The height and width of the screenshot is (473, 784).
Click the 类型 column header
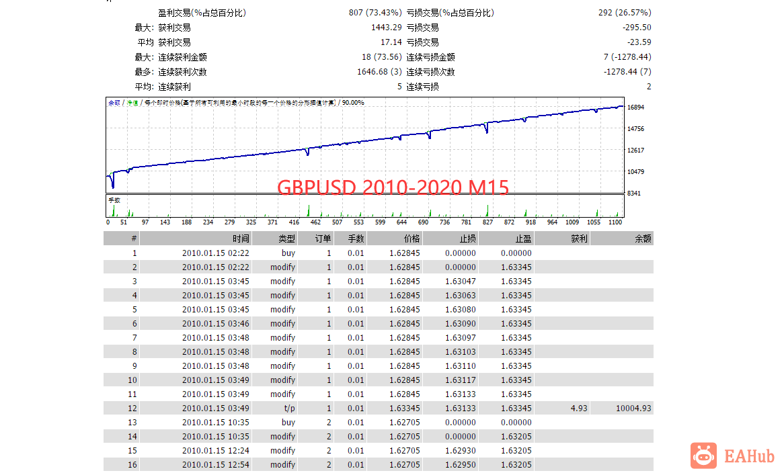tap(287, 239)
